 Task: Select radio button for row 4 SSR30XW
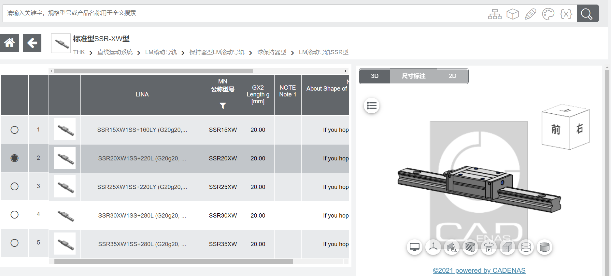tap(15, 215)
